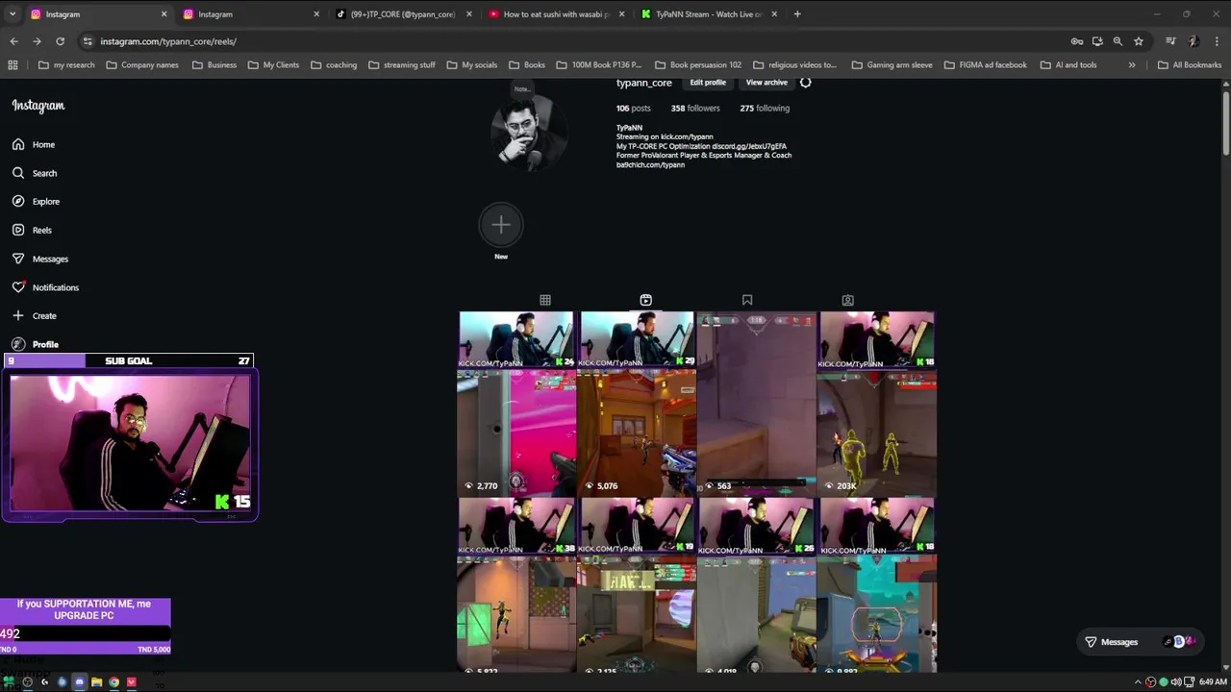Open Reels in Instagram sidebar
Image resolution: width=1231 pixels, height=692 pixels.
[32, 230]
